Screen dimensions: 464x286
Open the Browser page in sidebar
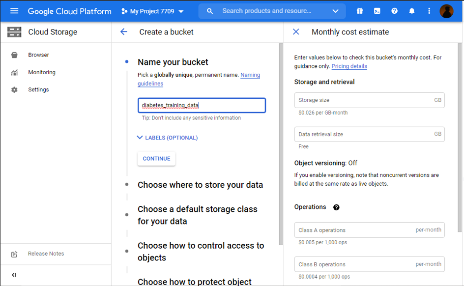click(x=38, y=55)
